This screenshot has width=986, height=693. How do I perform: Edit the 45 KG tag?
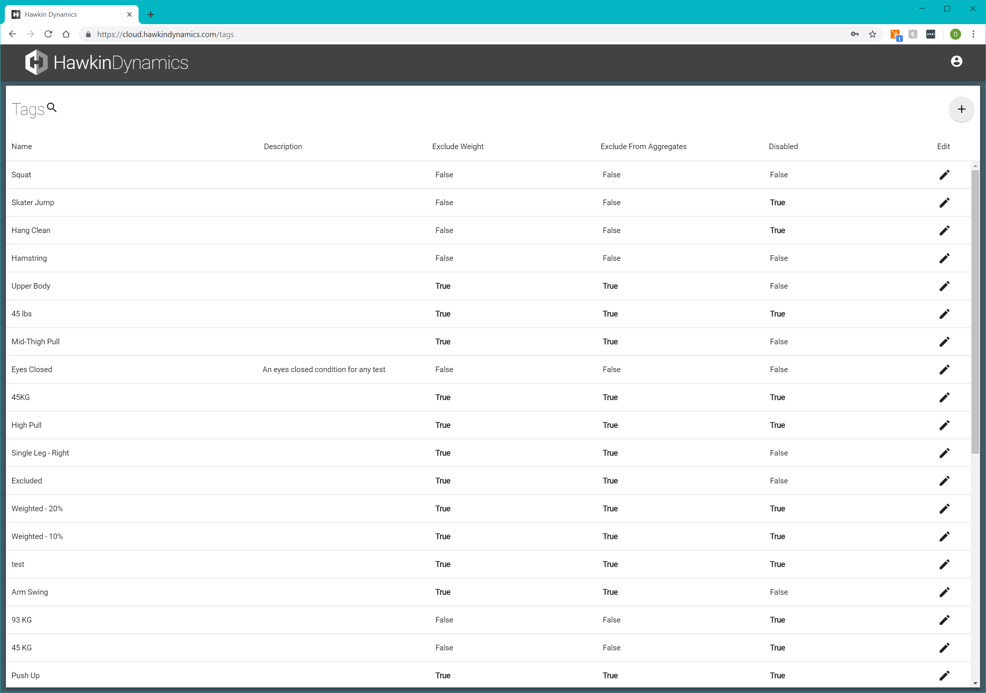pos(944,648)
